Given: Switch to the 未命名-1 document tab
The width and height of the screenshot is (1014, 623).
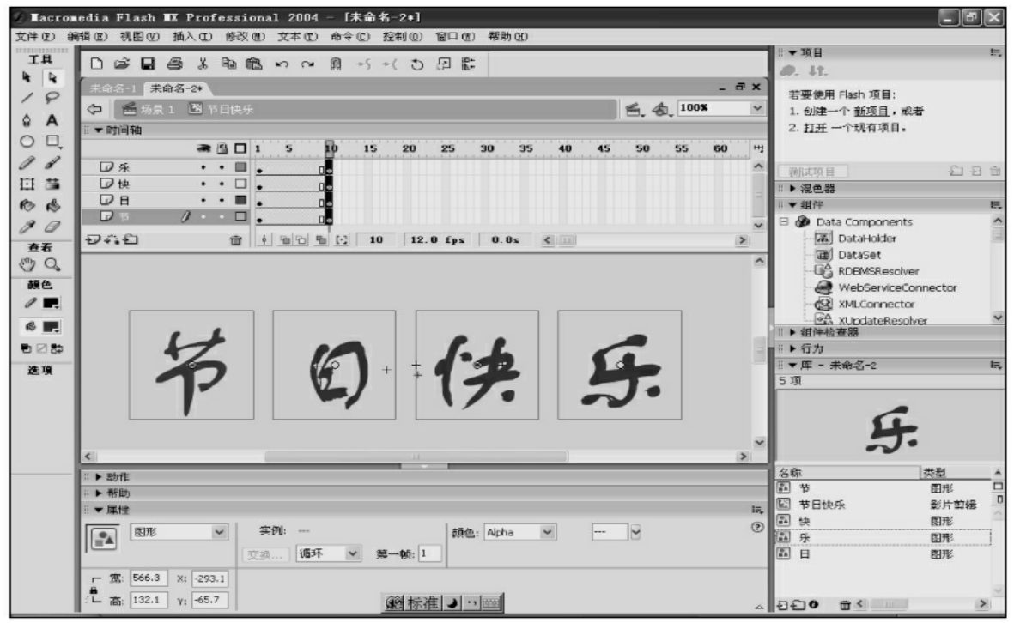Looking at the screenshot, I should click(x=112, y=88).
